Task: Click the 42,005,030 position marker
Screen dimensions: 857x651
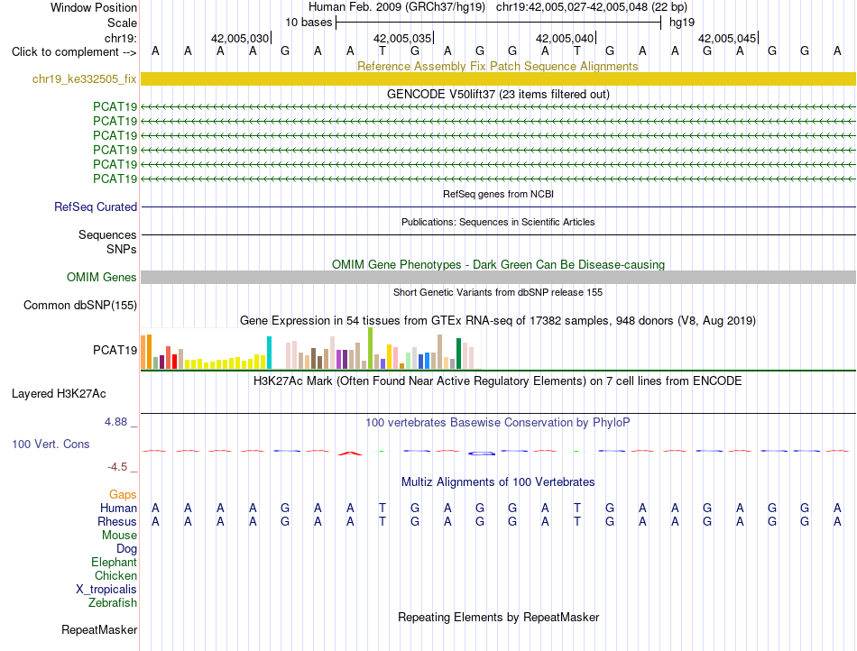Action: click(x=240, y=38)
